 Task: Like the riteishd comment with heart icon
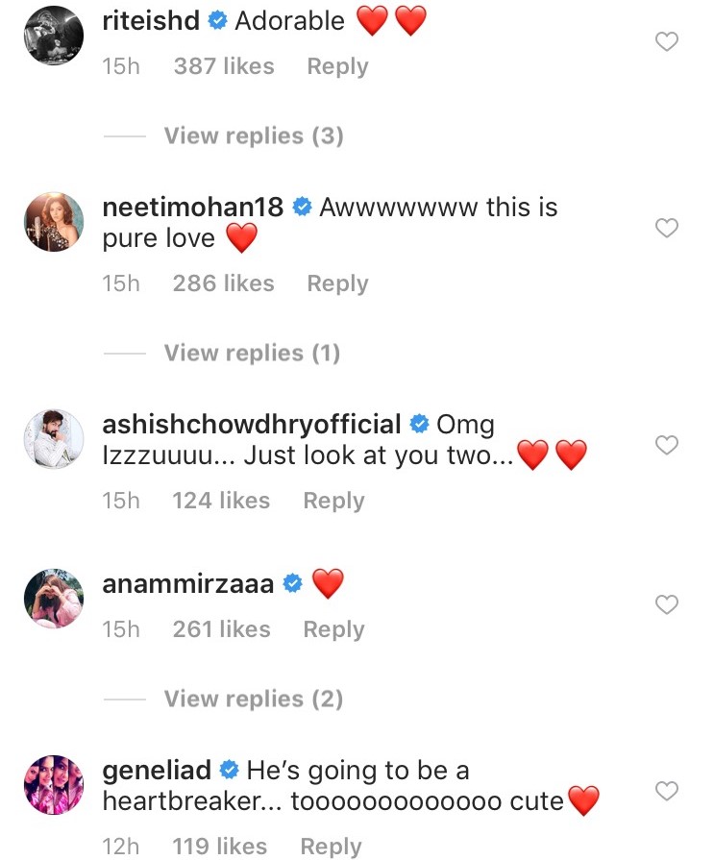click(x=666, y=41)
